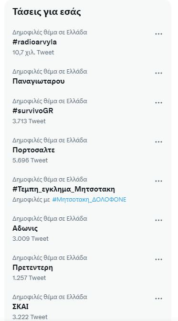The height and width of the screenshot is (321, 178).
Task: Open the ΣΚΑΙ trending topic
Action: [21, 307]
